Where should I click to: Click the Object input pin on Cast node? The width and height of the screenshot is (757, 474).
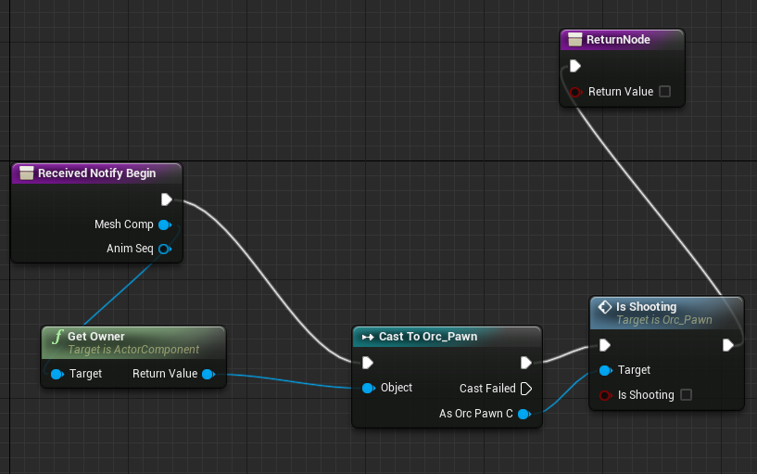click(x=369, y=388)
